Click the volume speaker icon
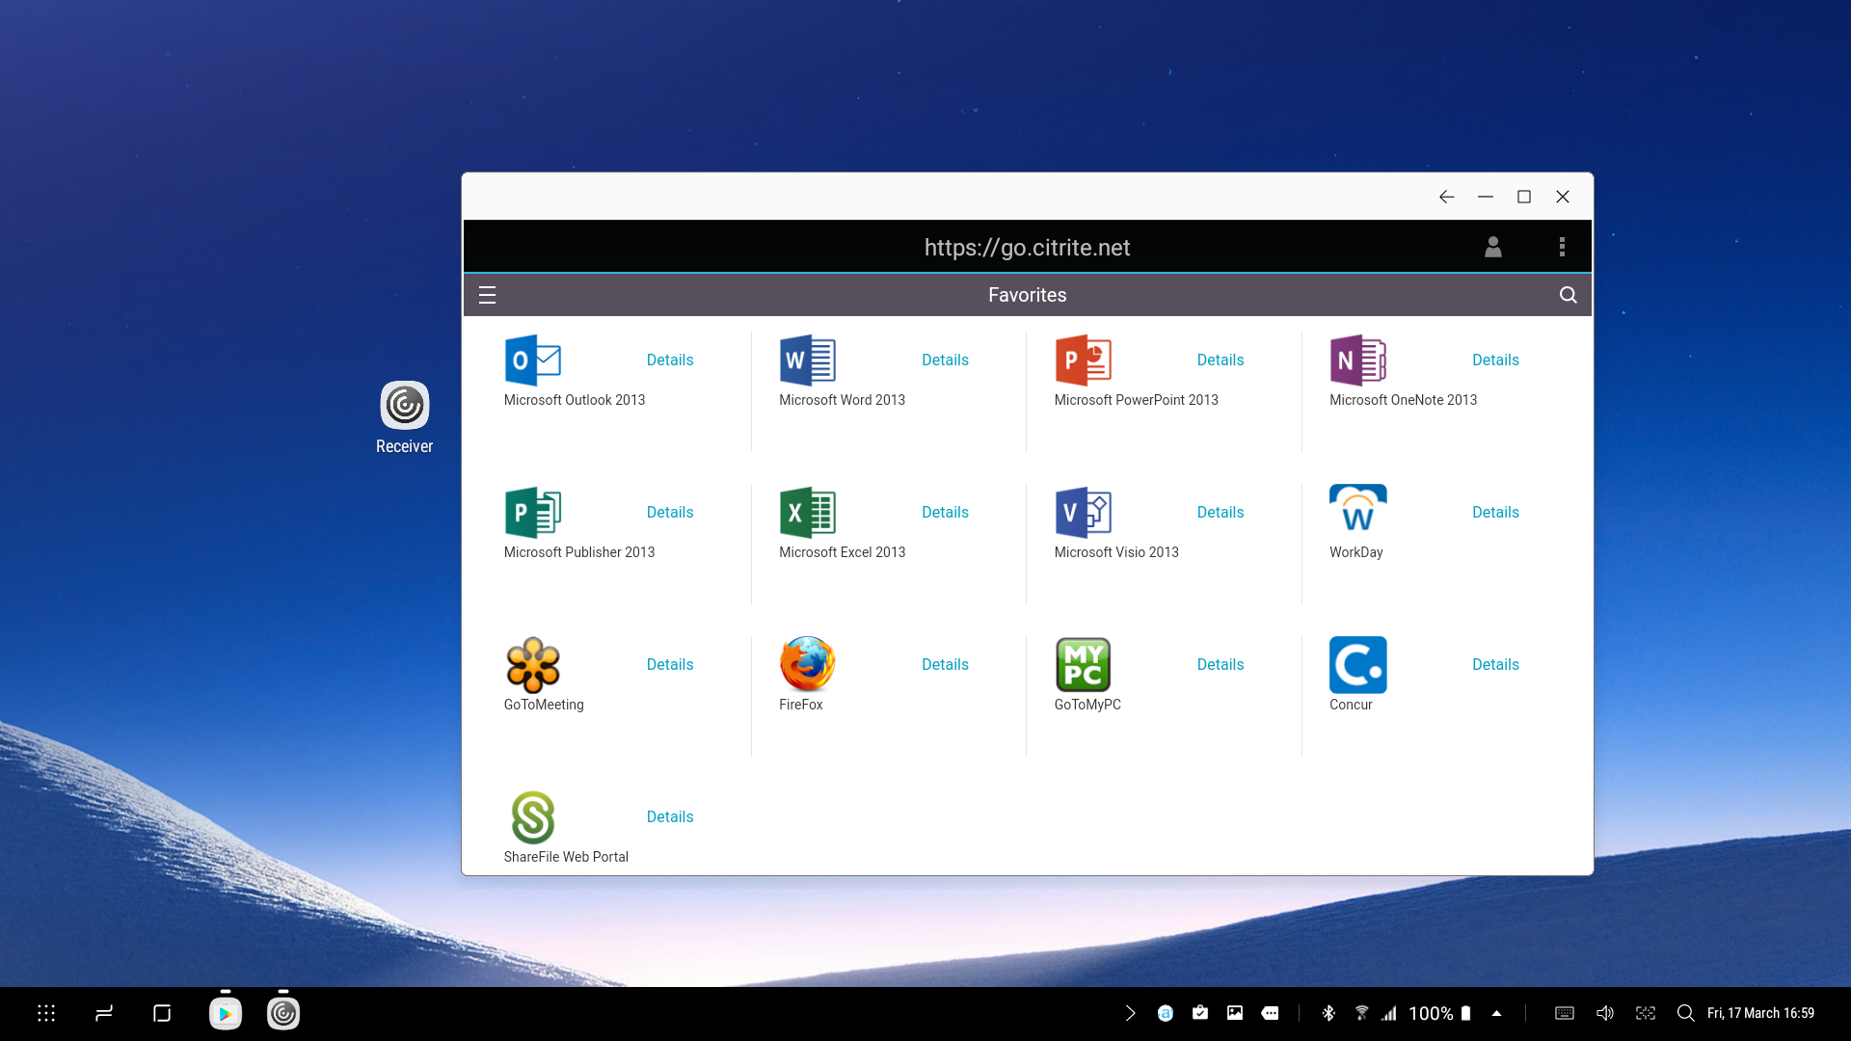 [x=1605, y=1013]
